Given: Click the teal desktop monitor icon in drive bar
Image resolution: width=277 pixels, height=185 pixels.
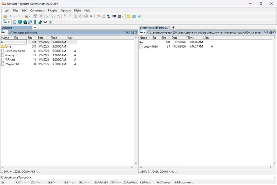Looking at the screenshot, I should (20, 22).
